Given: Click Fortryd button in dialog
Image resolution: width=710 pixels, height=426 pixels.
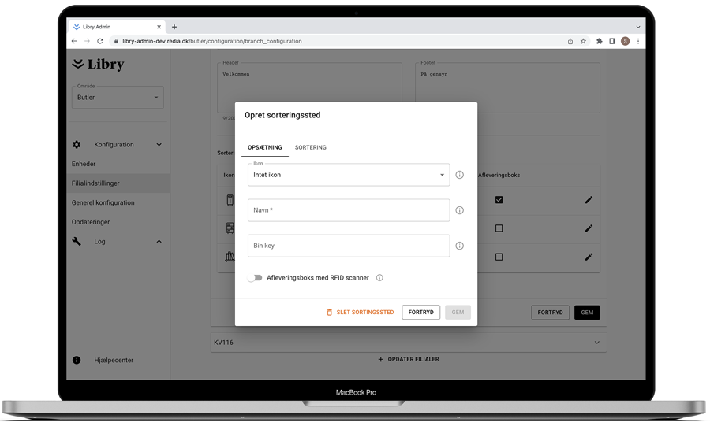Looking at the screenshot, I should tap(420, 313).
